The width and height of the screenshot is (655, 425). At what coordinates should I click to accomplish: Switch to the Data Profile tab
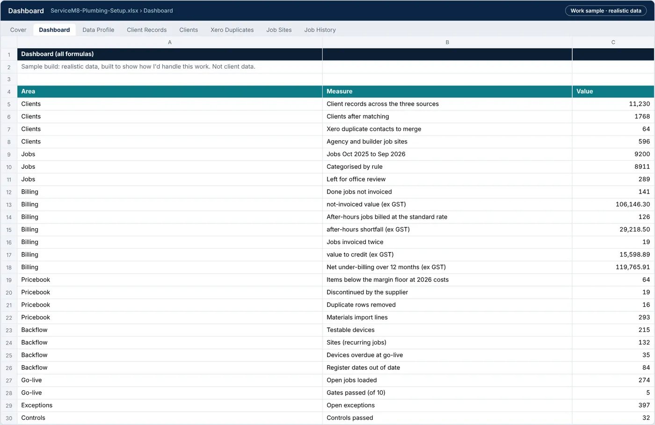click(98, 29)
